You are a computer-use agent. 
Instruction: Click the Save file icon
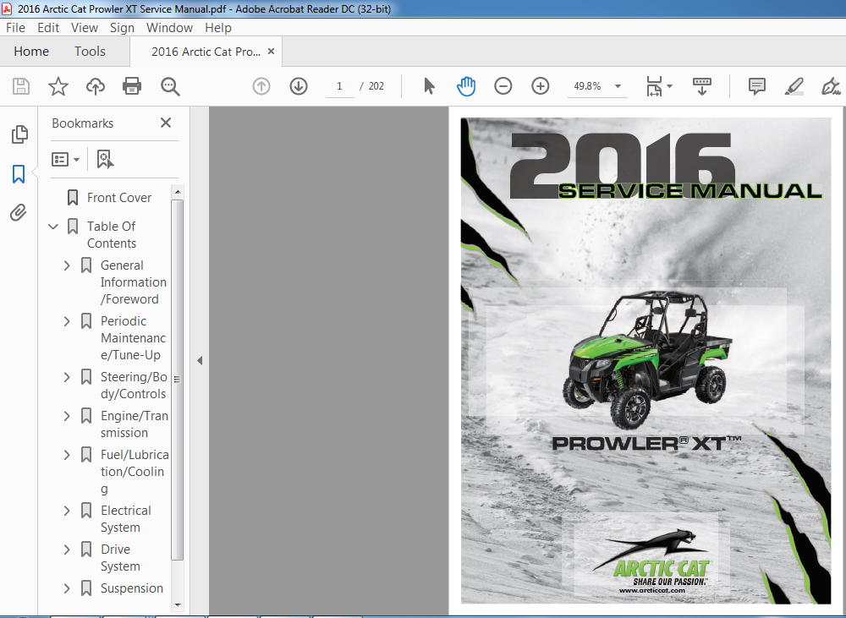coord(21,86)
